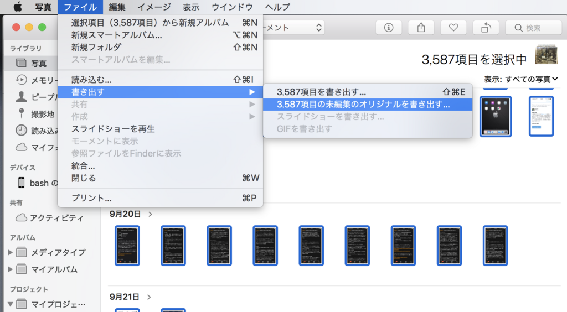567x312 pixels.
Task: Select マイアルバム folder
Action: [x=47, y=269]
